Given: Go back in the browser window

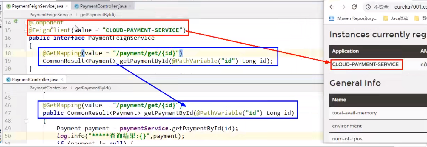Looking at the screenshot, I should (x=332, y=7).
